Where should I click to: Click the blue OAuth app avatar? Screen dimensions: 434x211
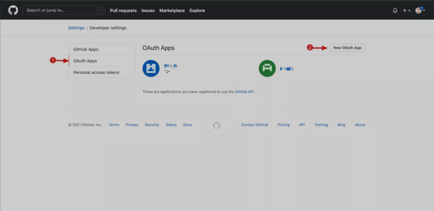click(151, 68)
